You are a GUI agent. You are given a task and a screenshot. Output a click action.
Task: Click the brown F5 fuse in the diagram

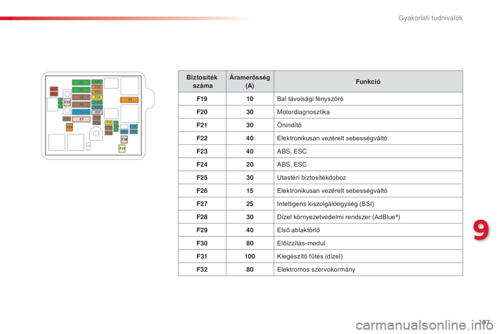click(82, 104)
